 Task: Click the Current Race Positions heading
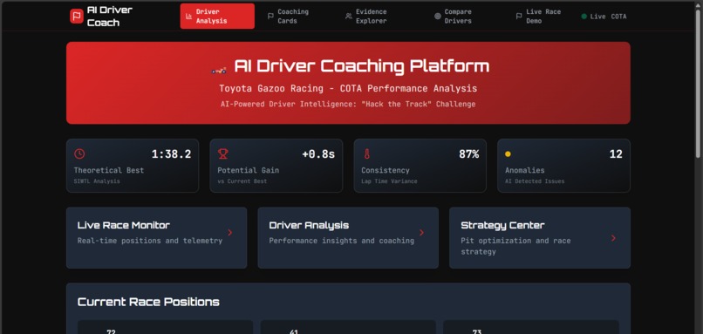[x=148, y=302]
